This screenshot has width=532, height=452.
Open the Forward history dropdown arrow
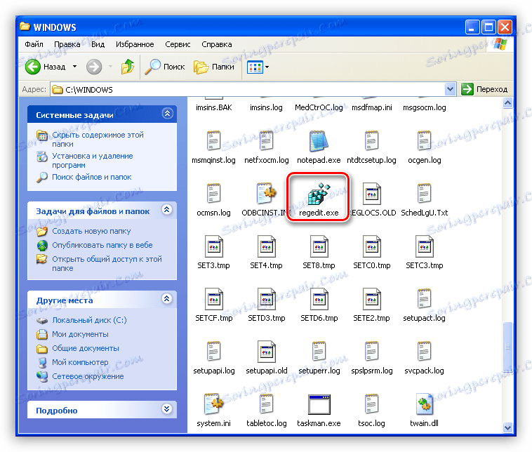point(110,67)
